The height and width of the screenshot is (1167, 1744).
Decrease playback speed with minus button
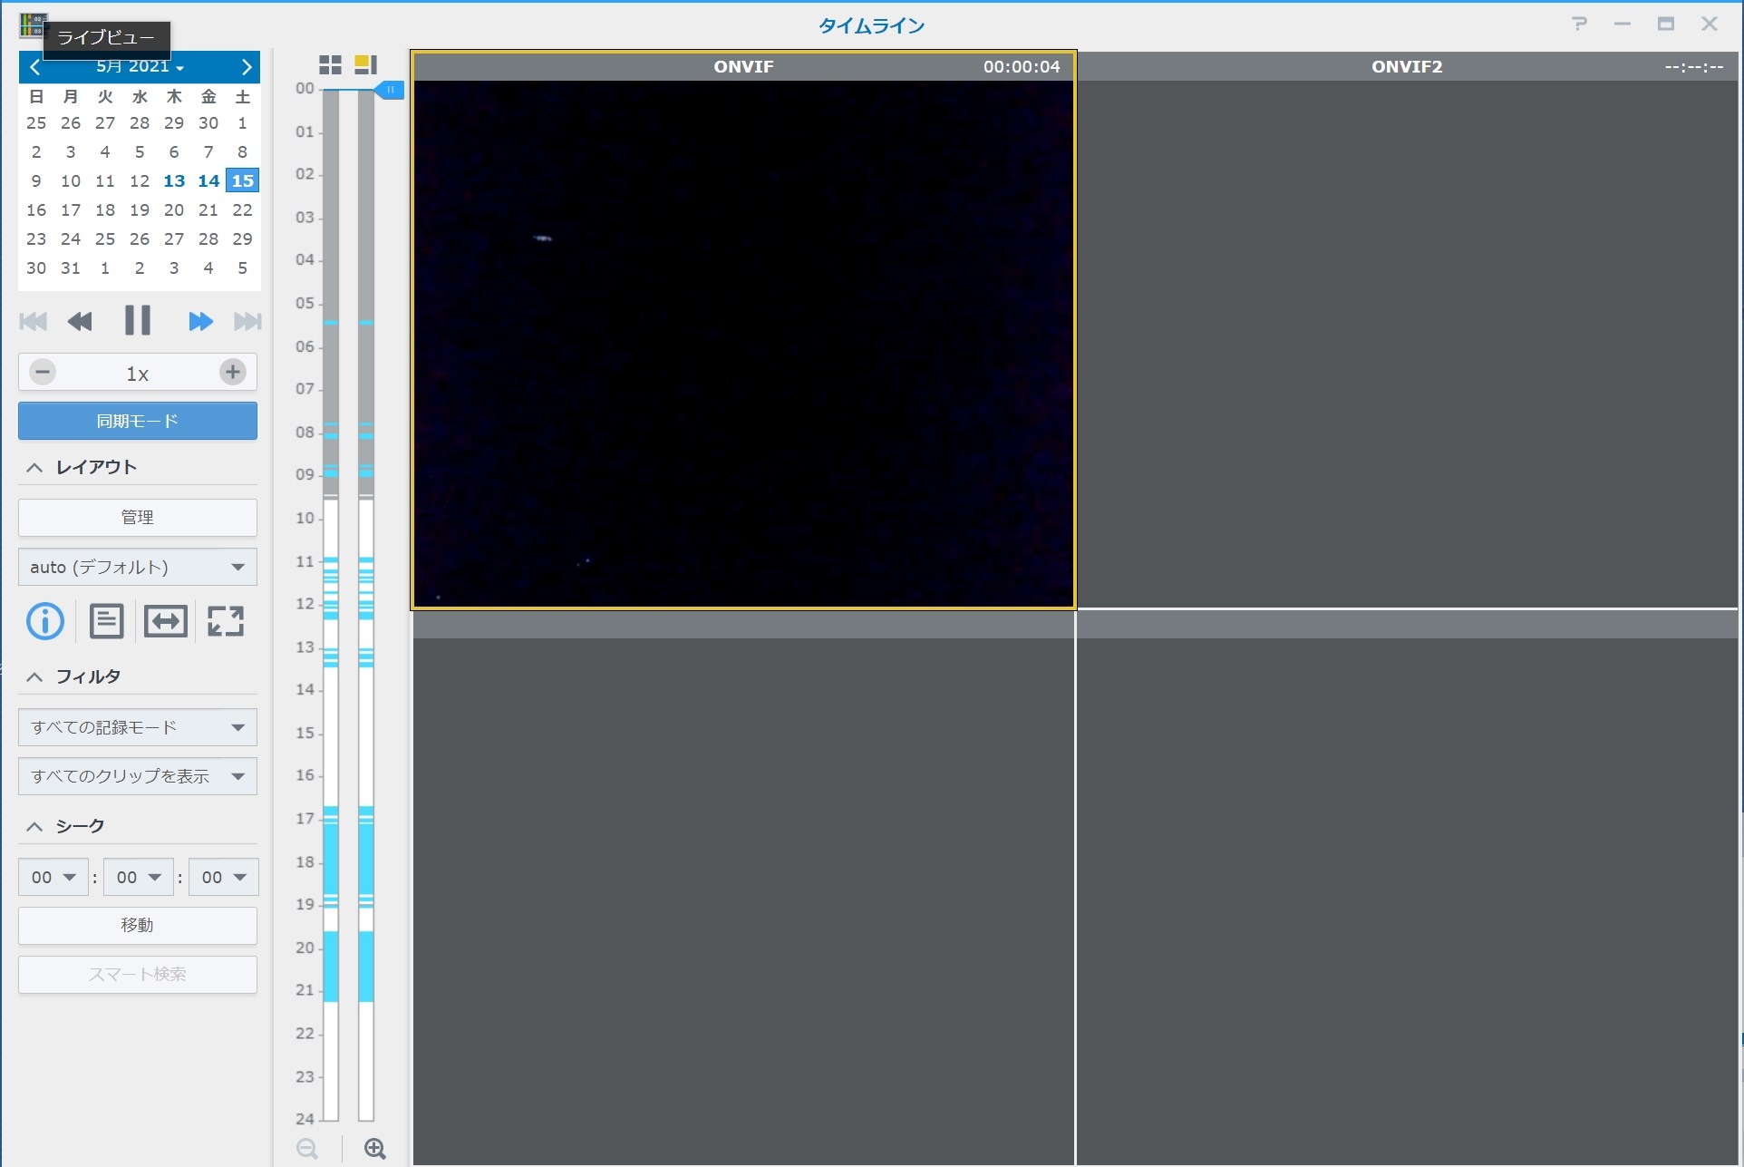click(43, 372)
